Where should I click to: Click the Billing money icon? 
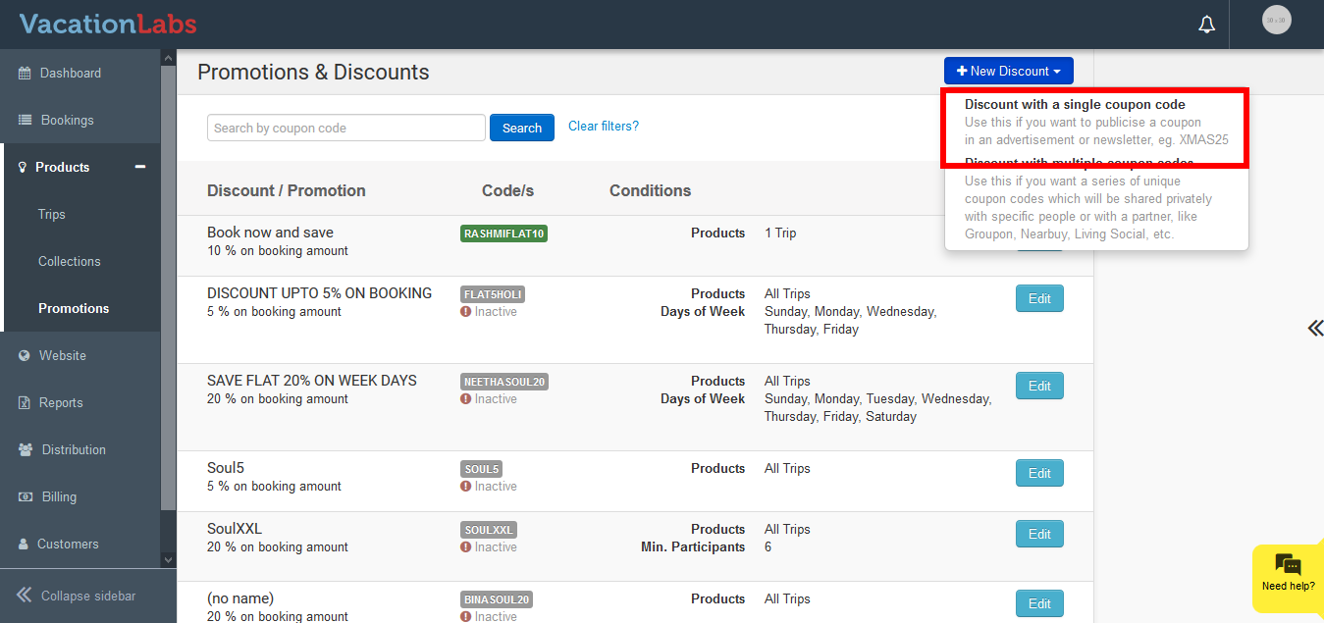tap(26, 497)
